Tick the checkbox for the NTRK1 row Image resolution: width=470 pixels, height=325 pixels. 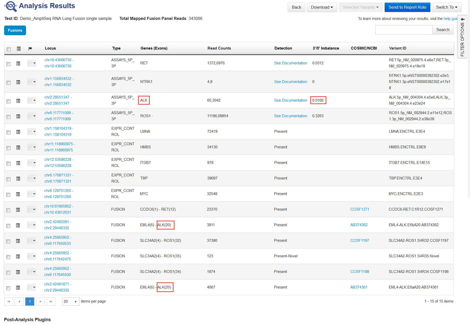tap(8, 82)
